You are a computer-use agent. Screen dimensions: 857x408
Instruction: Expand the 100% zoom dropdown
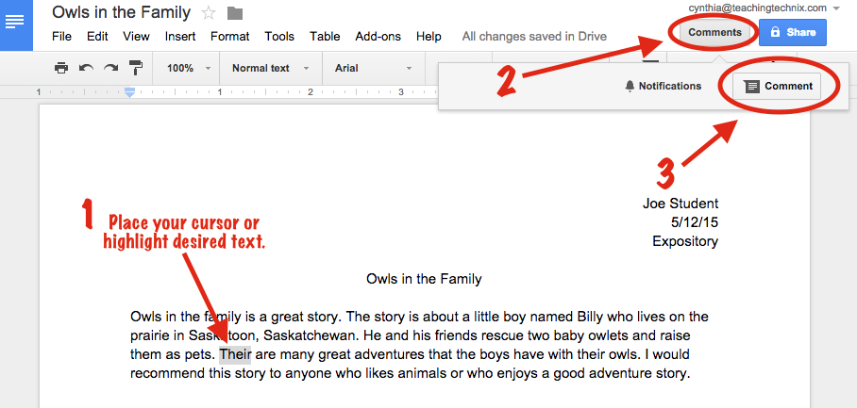(187, 68)
